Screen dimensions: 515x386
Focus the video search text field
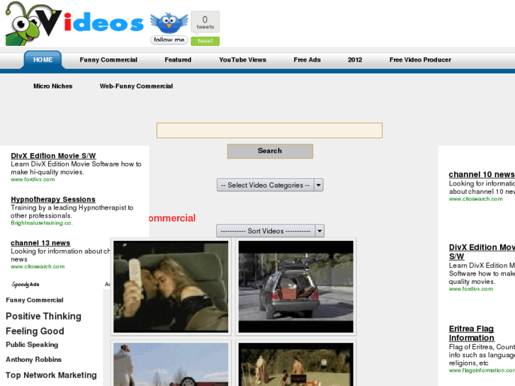269,130
